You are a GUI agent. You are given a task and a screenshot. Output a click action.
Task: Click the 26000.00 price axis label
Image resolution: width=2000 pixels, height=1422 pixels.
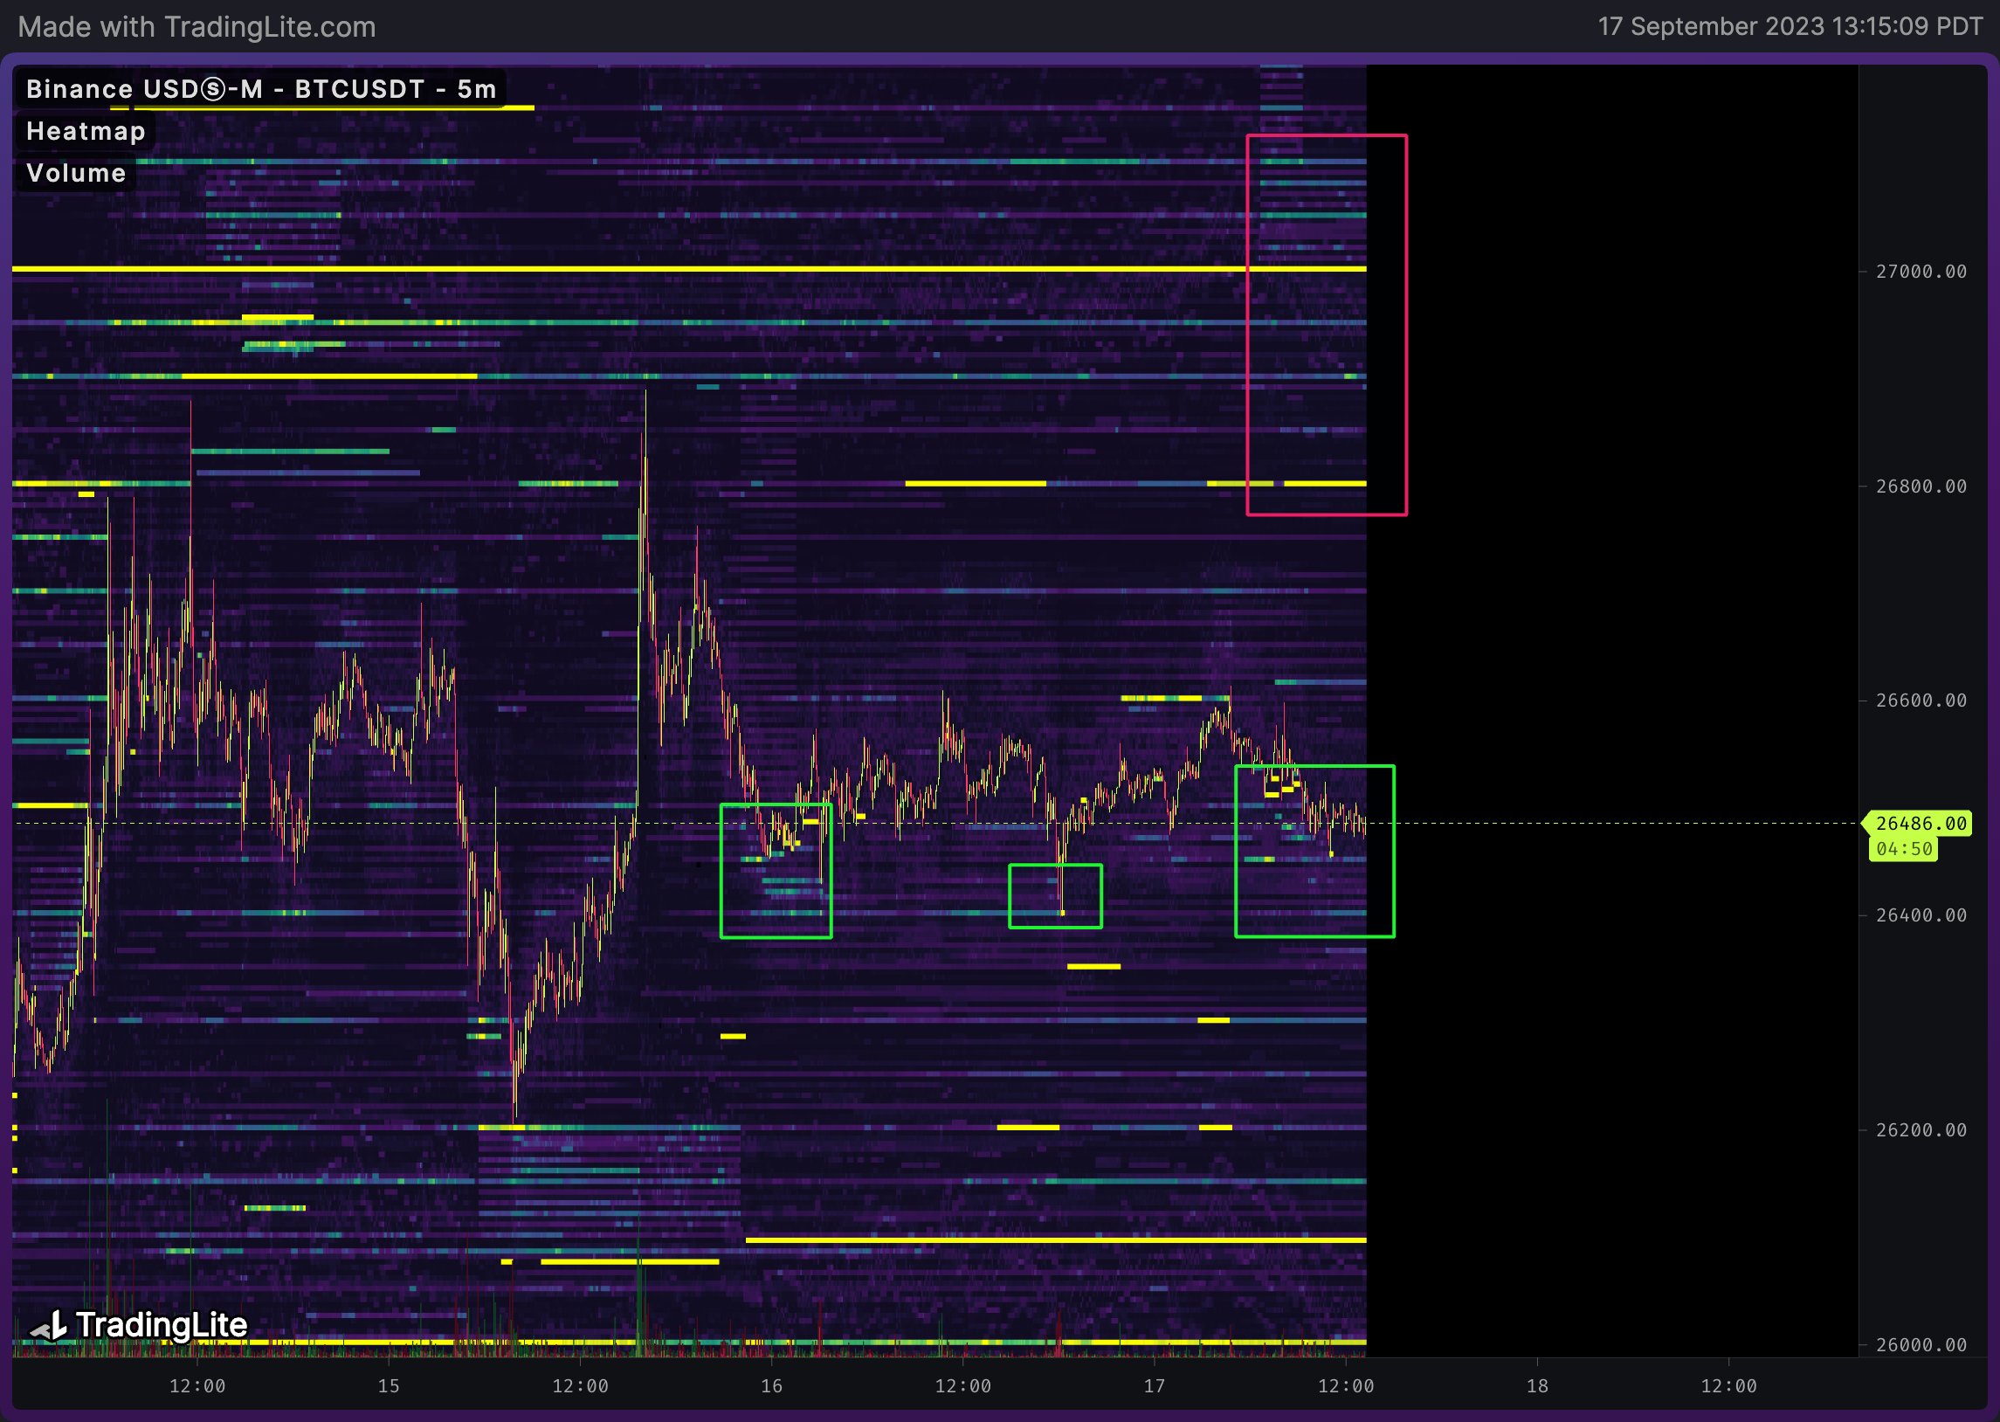pos(1921,1344)
